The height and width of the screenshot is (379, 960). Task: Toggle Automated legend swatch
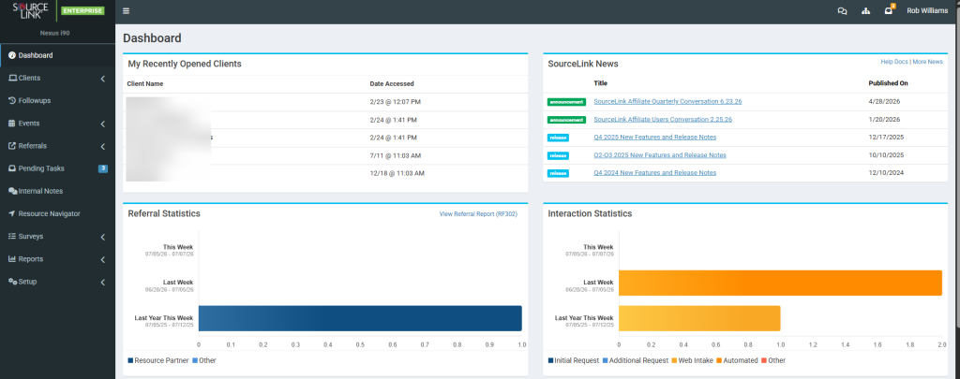pos(718,360)
